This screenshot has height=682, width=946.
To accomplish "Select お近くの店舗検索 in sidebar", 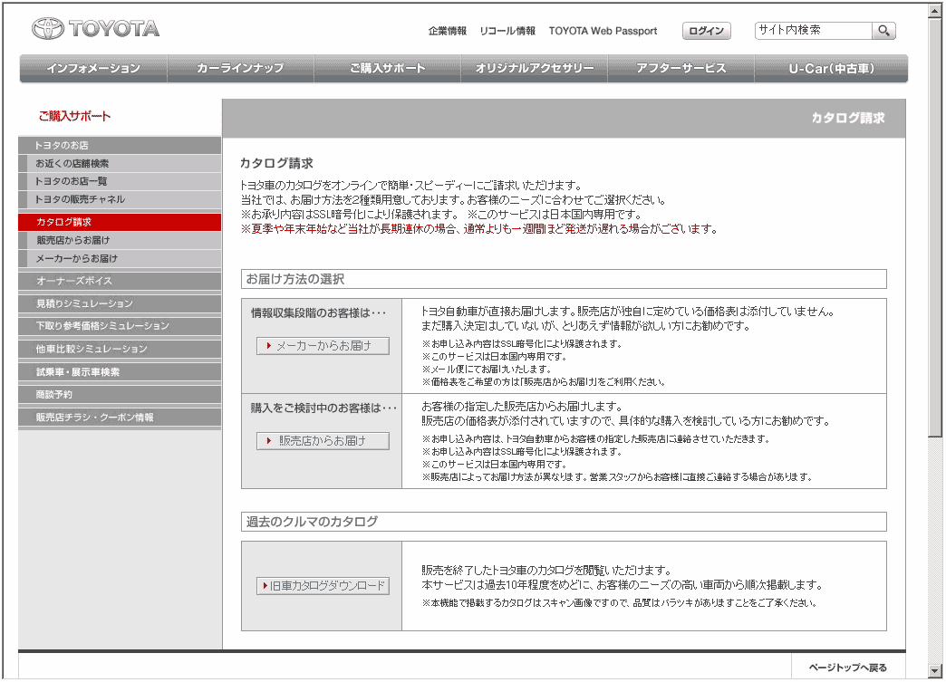I will 72,164.
